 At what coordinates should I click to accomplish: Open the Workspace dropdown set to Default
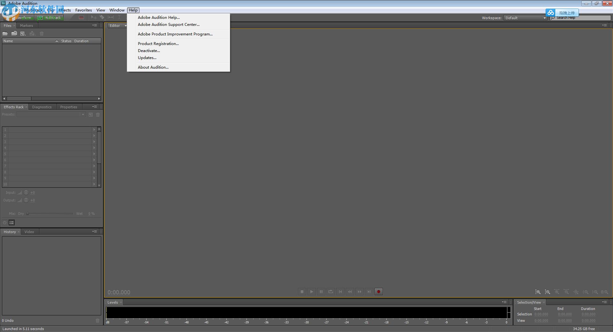[525, 18]
